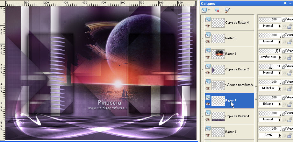Click the link chain icon for Copie de Raster 4

click(x=284, y=113)
